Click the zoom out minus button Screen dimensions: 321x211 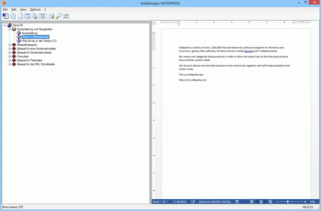[x=277, y=202]
